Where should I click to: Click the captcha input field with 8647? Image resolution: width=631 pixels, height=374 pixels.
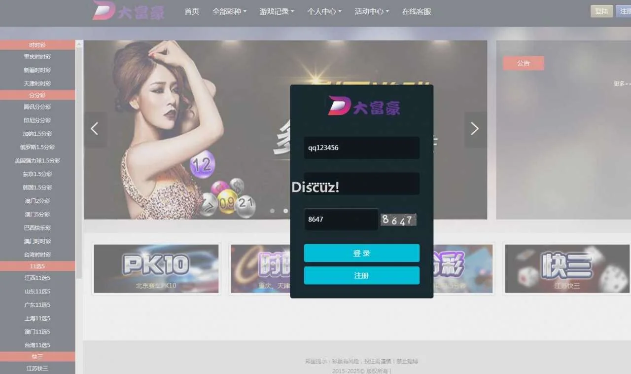[341, 219]
